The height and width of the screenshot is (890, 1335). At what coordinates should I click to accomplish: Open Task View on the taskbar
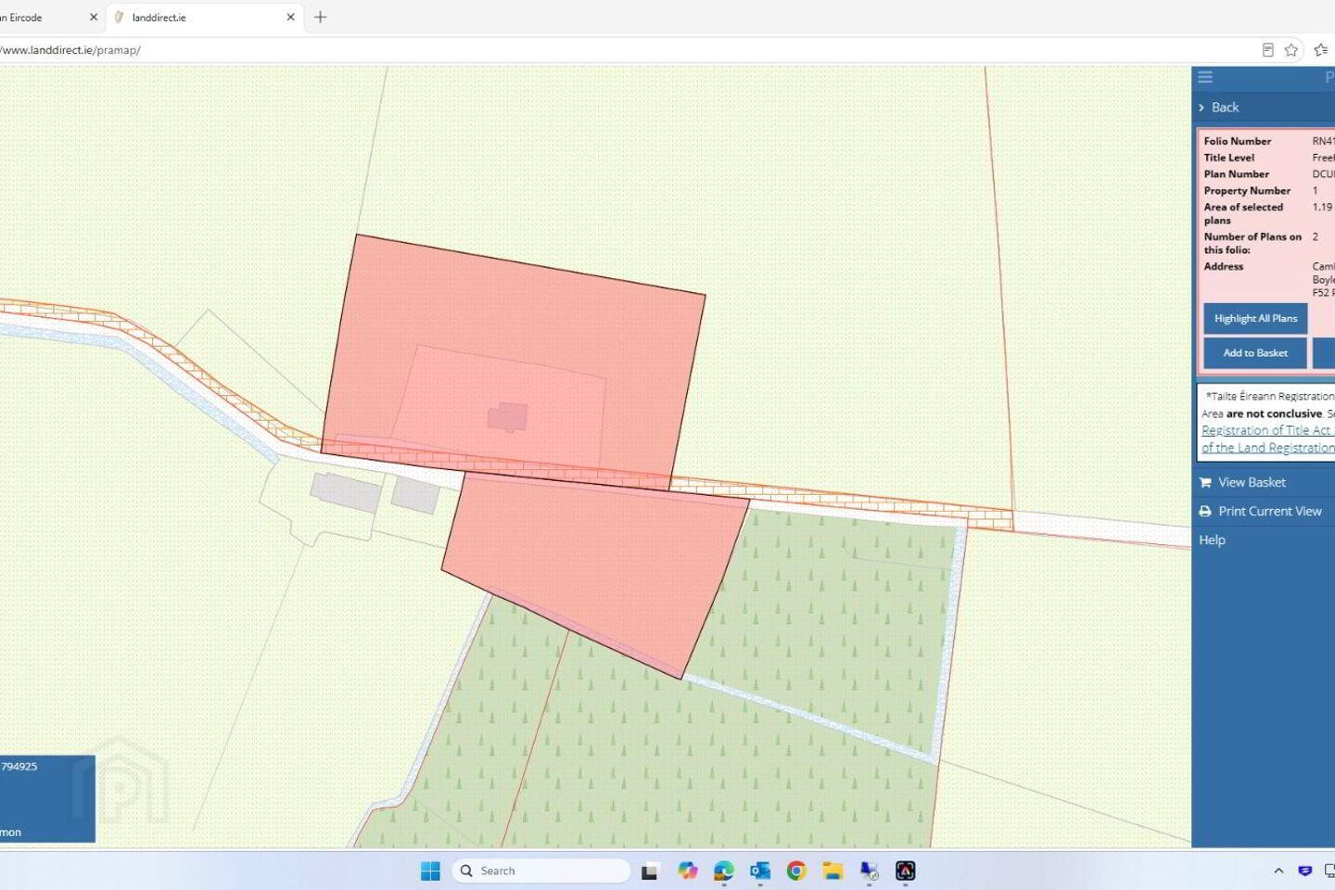pyautogui.click(x=650, y=871)
